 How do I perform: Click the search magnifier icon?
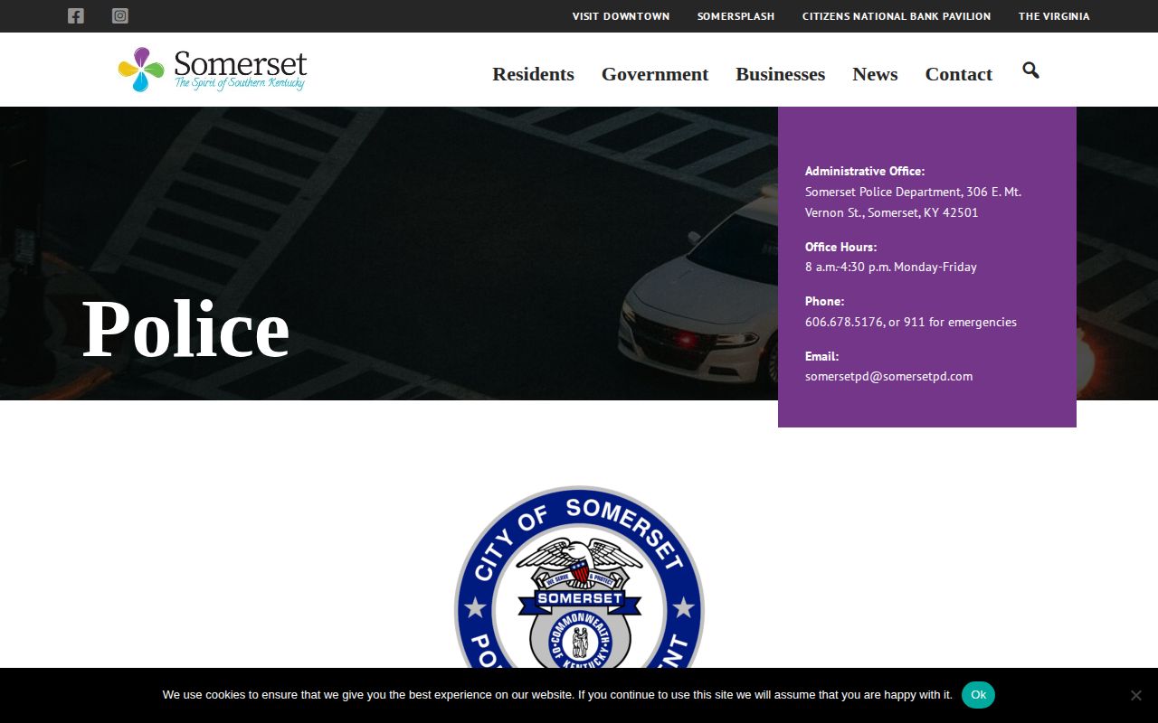1030,70
